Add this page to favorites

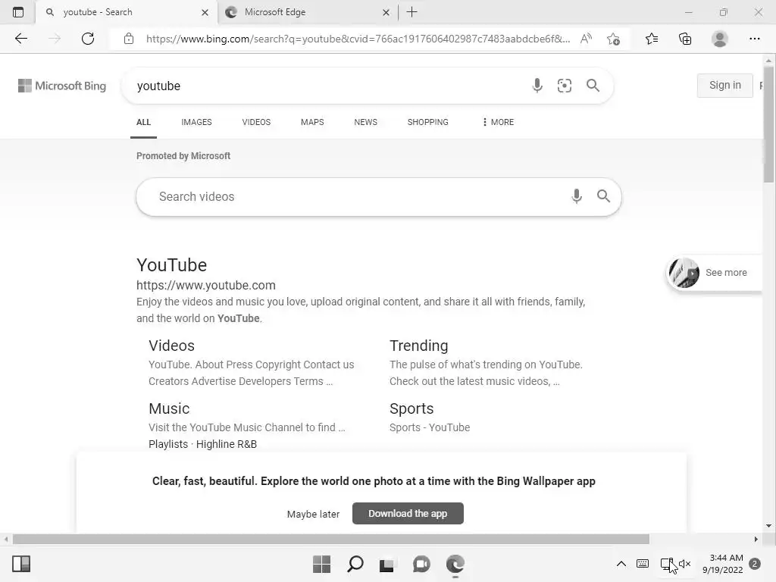[613, 39]
